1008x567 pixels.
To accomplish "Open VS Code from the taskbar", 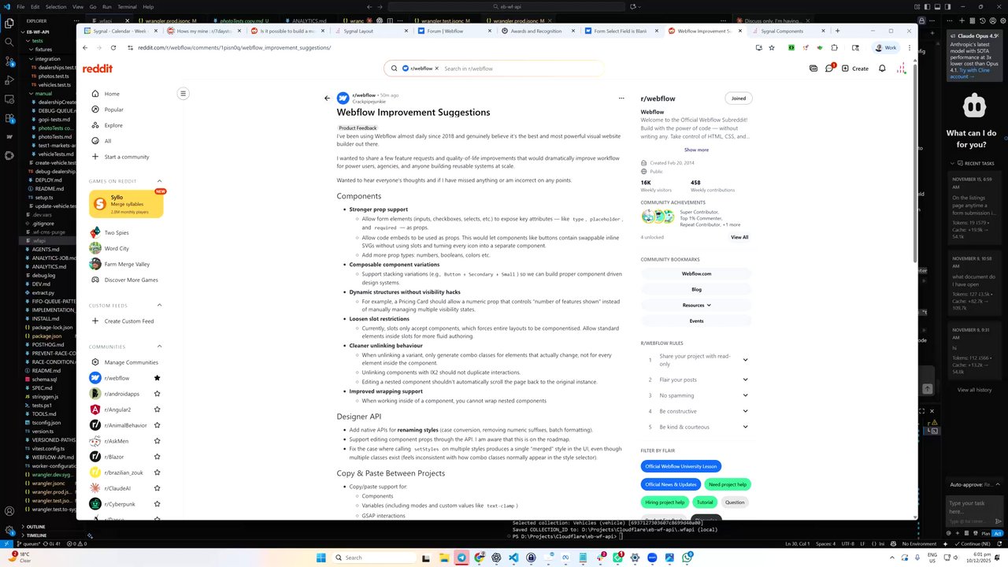I will (513, 557).
